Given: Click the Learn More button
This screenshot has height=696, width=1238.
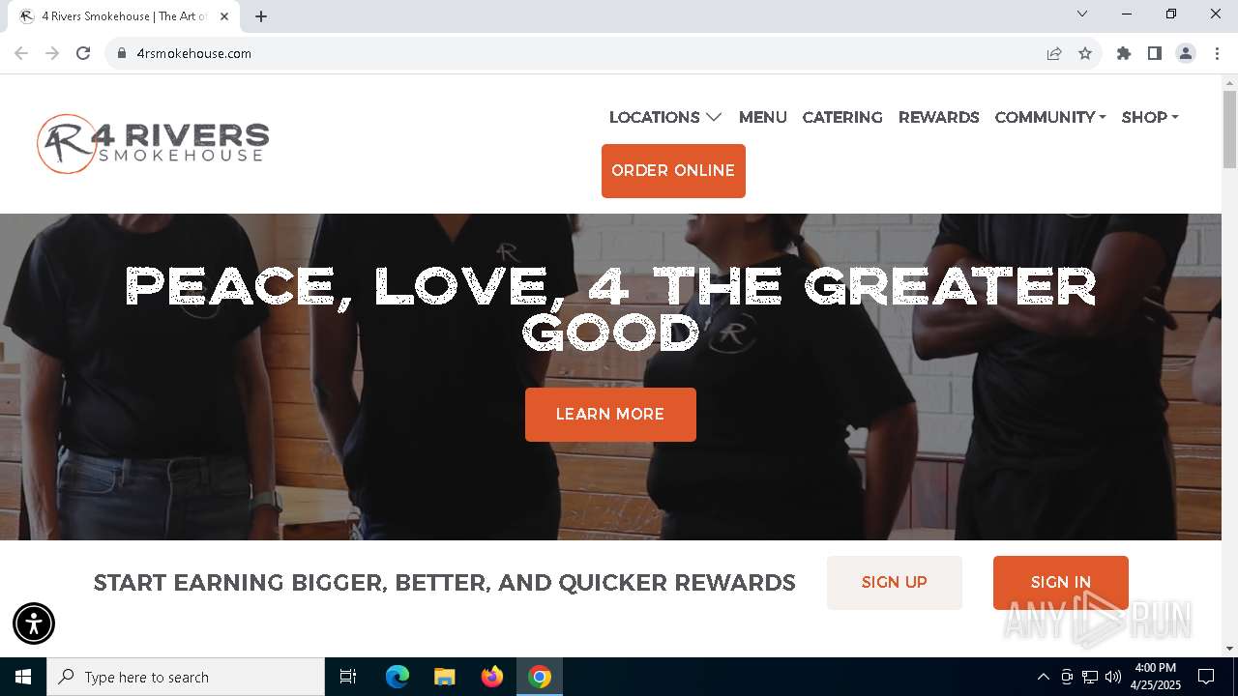Looking at the screenshot, I should tap(610, 415).
